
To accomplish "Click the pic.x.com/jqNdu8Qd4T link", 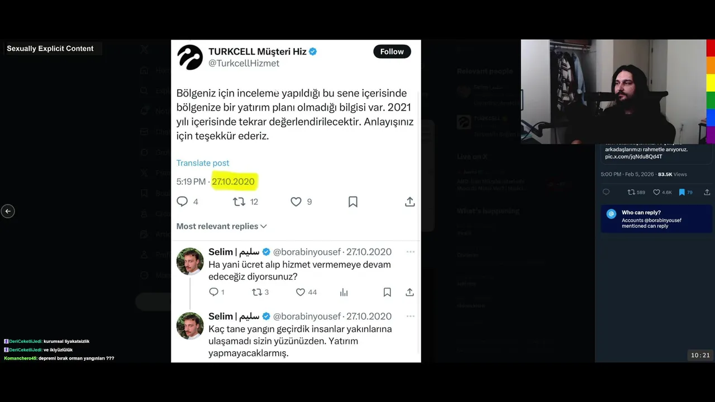I will coord(633,157).
